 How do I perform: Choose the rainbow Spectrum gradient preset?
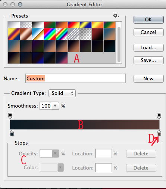pyautogui.click(x=50, y=34)
